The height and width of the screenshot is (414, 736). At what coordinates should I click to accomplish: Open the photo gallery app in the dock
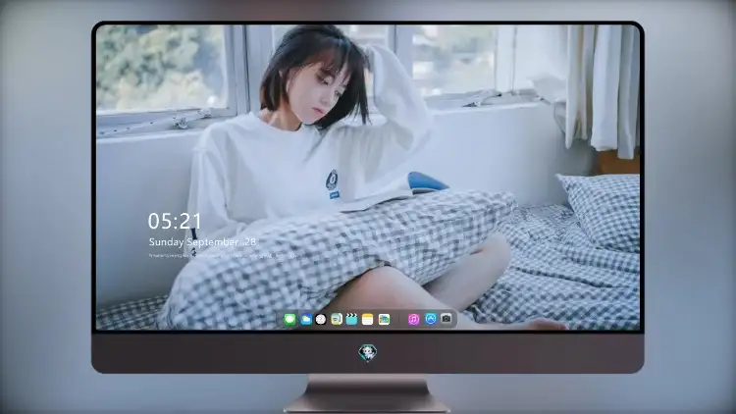pos(384,319)
